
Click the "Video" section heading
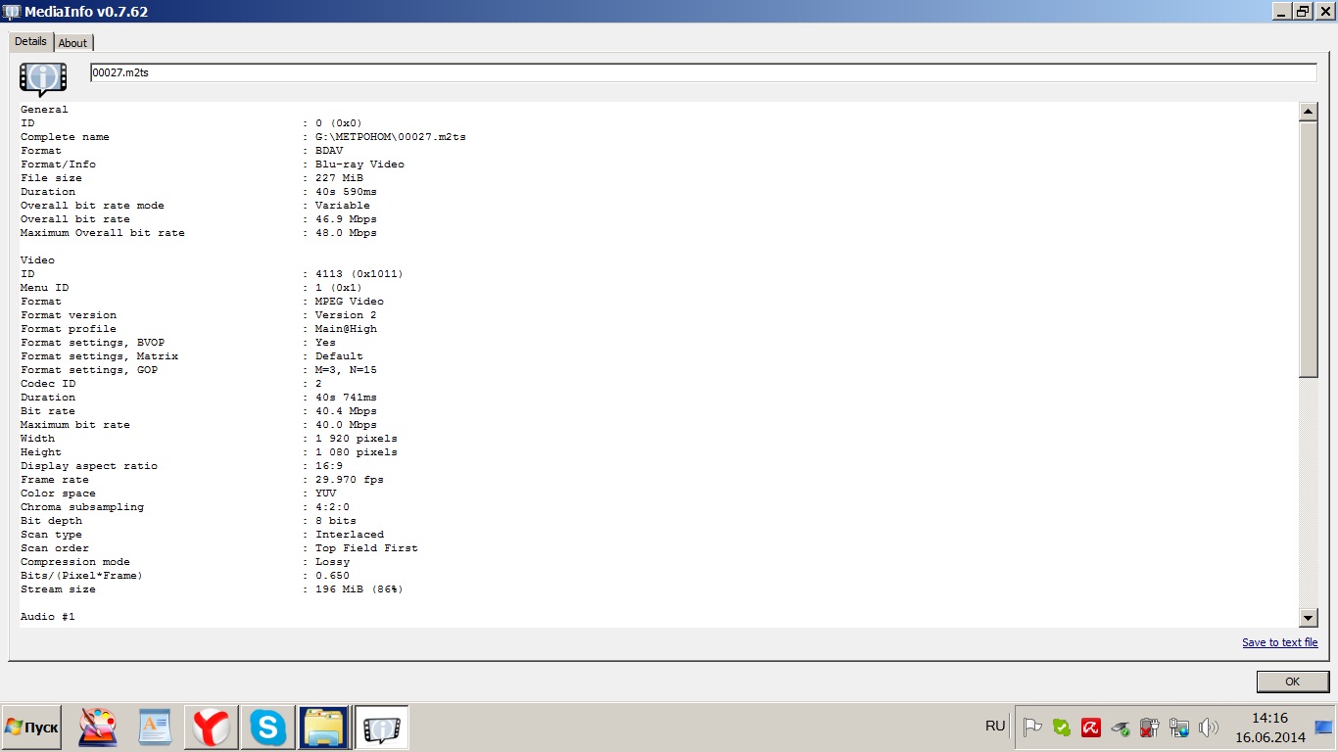tap(37, 260)
